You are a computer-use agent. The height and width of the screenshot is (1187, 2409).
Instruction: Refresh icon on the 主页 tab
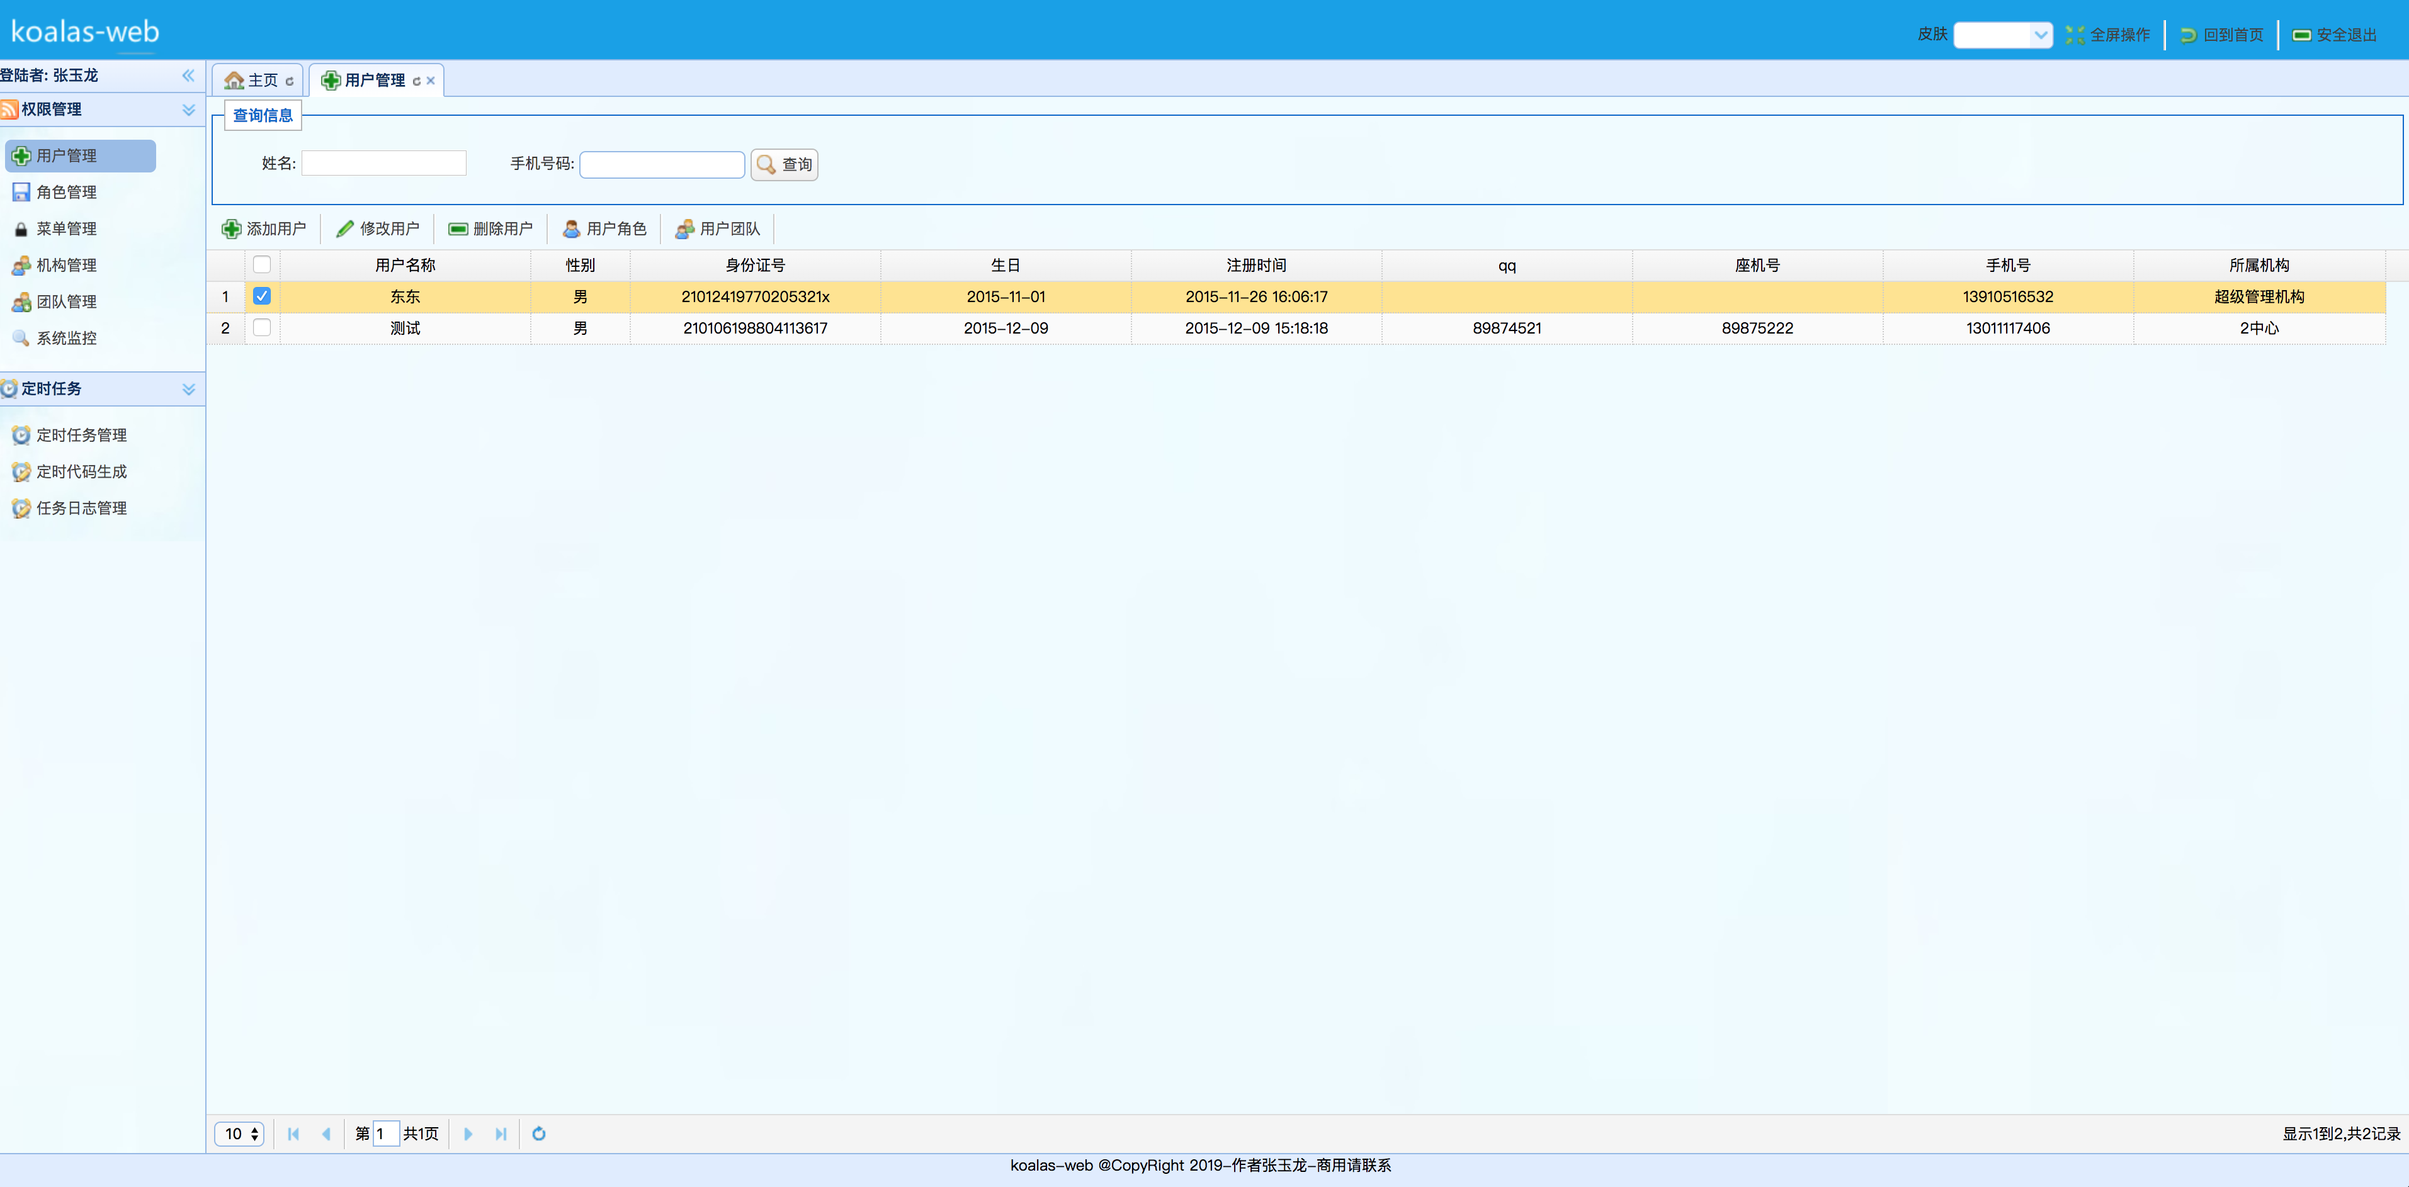coord(290,81)
